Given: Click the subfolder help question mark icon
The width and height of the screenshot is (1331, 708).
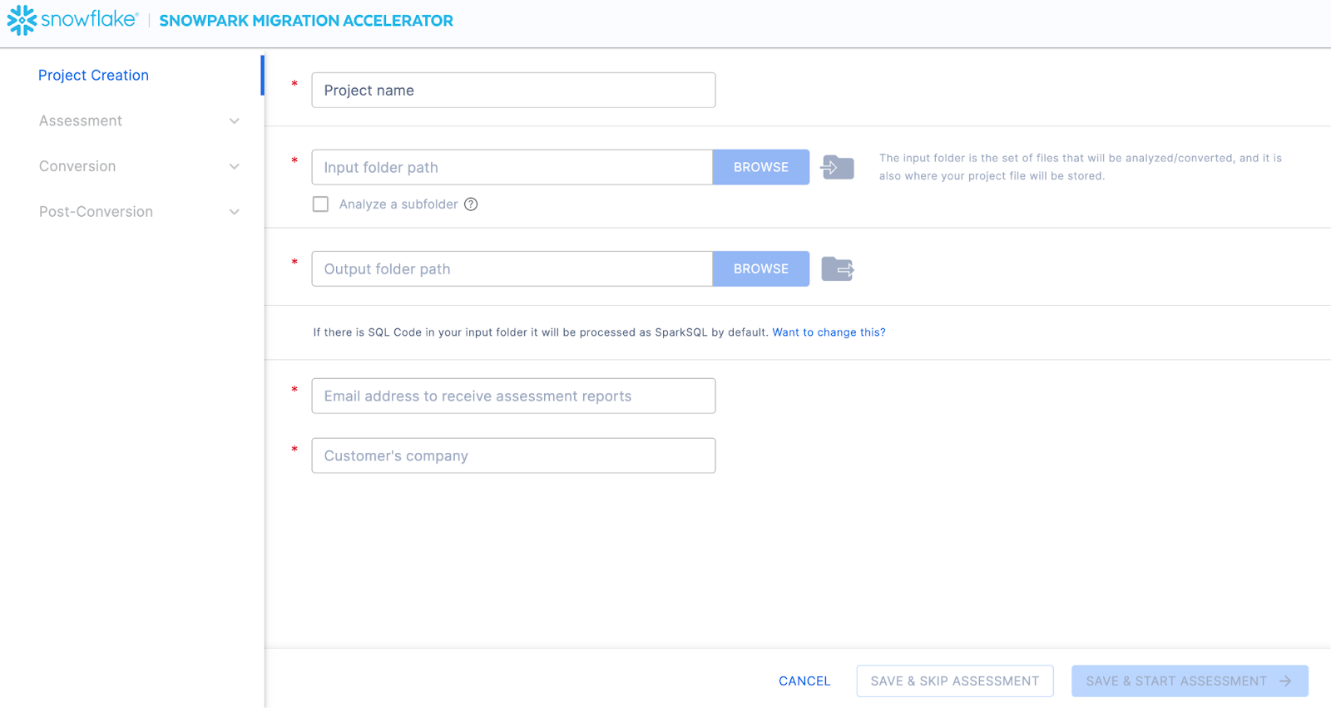Looking at the screenshot, I should click(x=471, y=204).
